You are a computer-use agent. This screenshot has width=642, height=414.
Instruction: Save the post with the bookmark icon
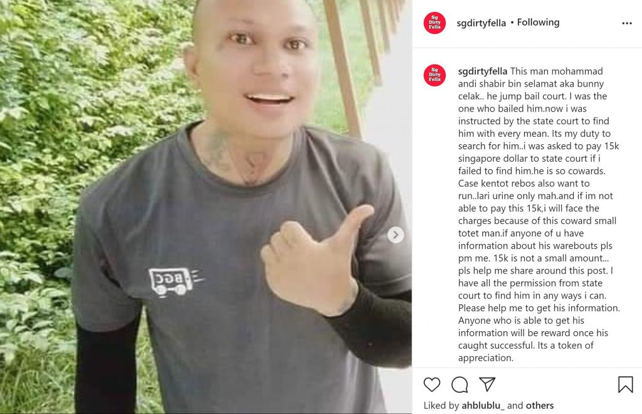[x=625, y=385]
